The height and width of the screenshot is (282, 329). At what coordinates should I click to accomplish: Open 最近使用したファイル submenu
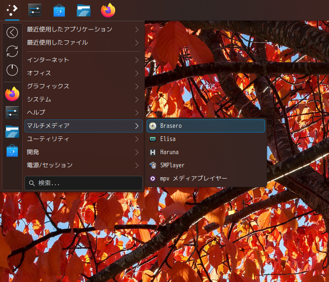click(x=84, y=43)
